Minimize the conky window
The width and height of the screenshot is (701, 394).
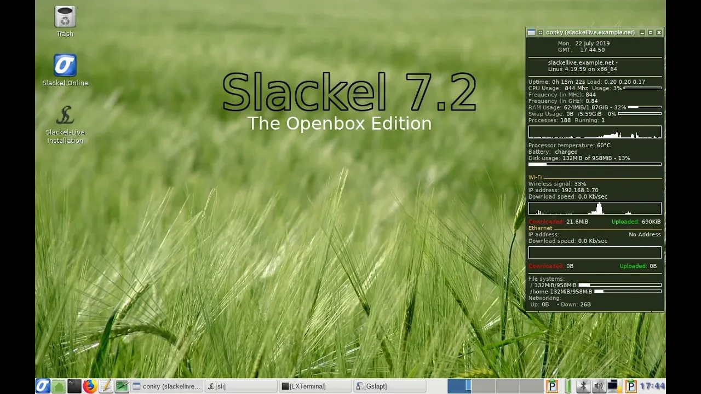pyautogui.click(x=642, y=33)
